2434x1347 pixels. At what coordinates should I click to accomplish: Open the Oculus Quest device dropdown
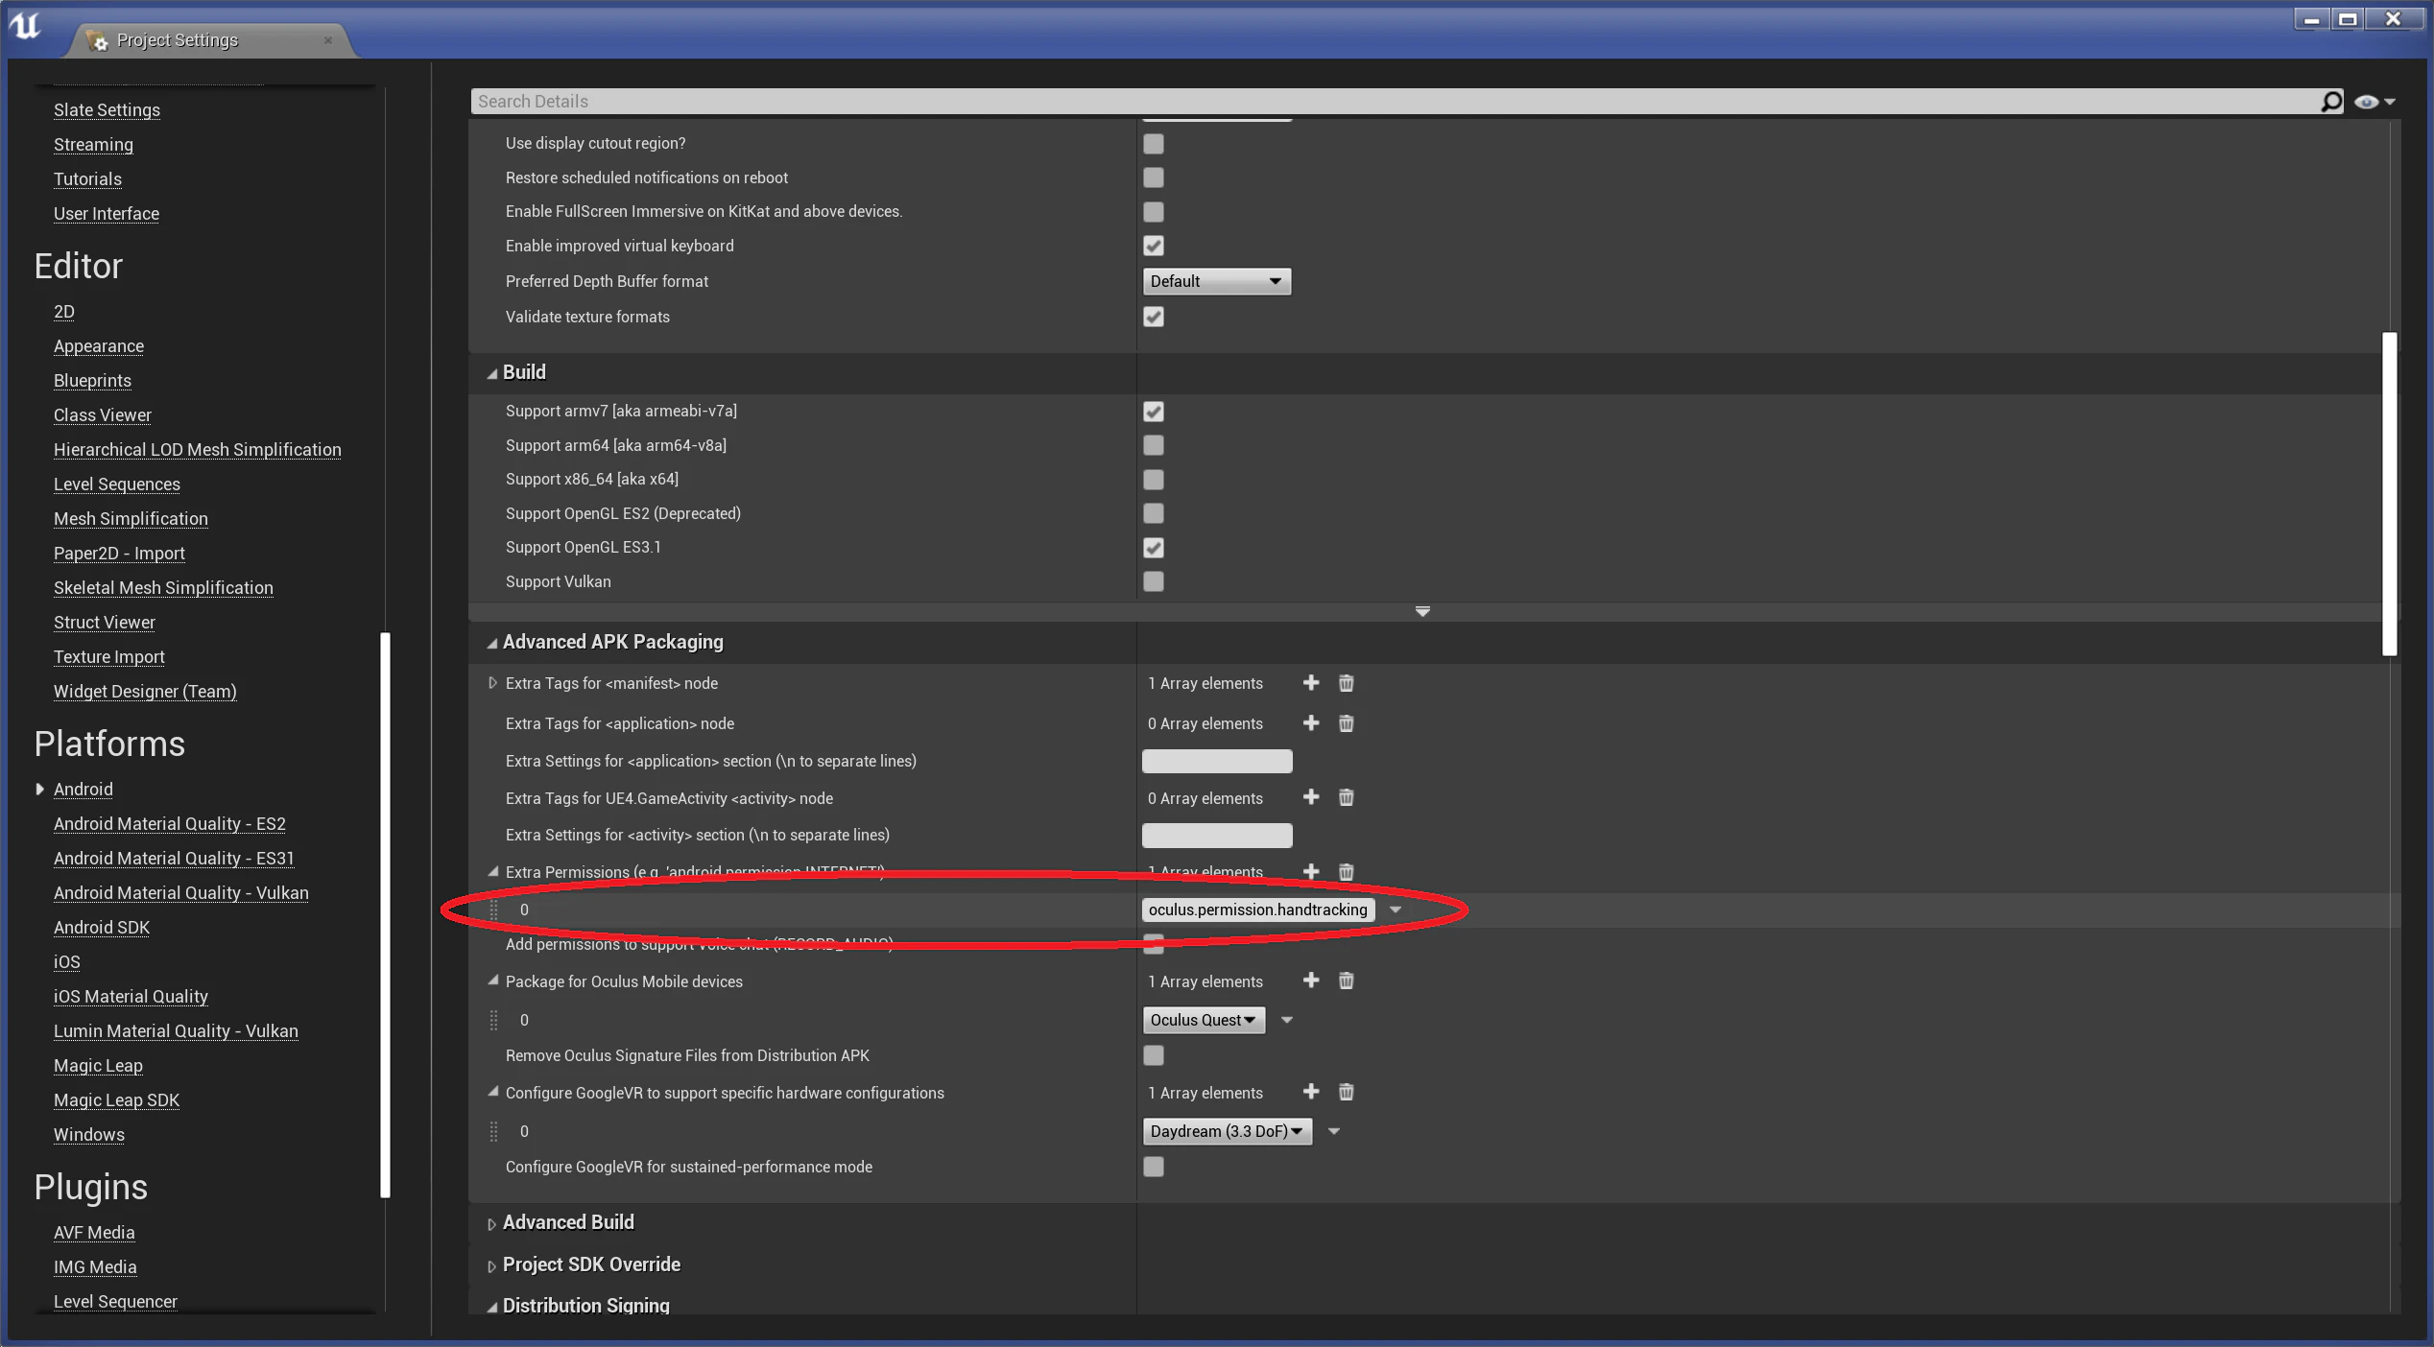1204,1020
